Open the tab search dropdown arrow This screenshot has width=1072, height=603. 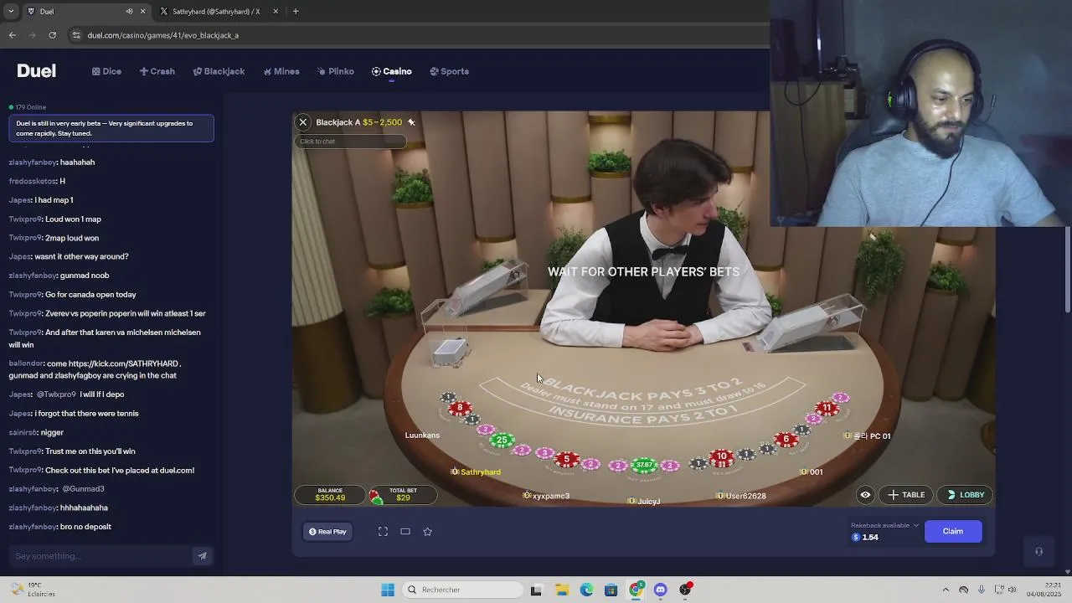pos(10,12)
